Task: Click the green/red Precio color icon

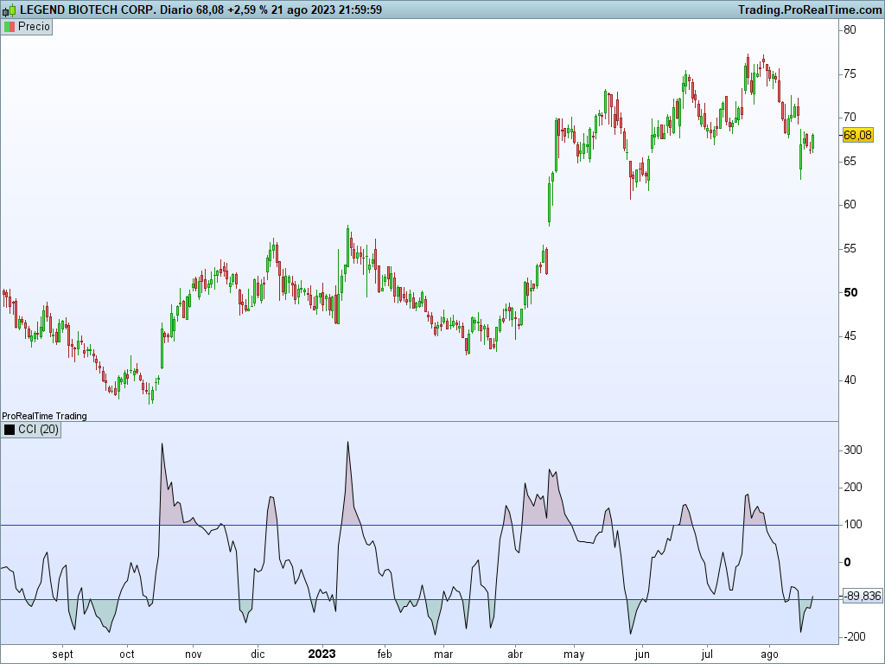Action: click(9, 27)
